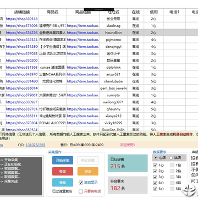Click the 电话1 column header
The width and height of the screenshot is (198, 198).
(174, 12)
